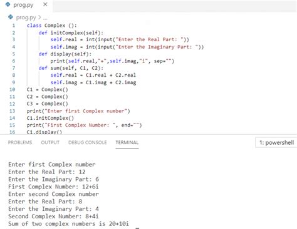This screenshot has height=229, width=297.
Task: Click 'def initComplex(self):' in the editor
Action: 71,33
